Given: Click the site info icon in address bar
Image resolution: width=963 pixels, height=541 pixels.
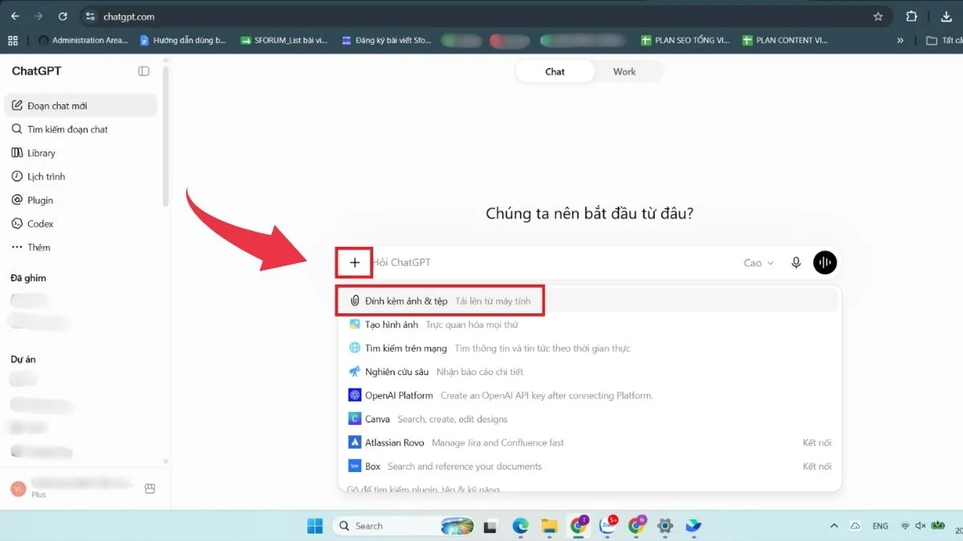Looking at the screenshot, I should click(x=91, y=16).
